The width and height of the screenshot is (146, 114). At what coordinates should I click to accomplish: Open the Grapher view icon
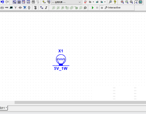tap(28, 2)
